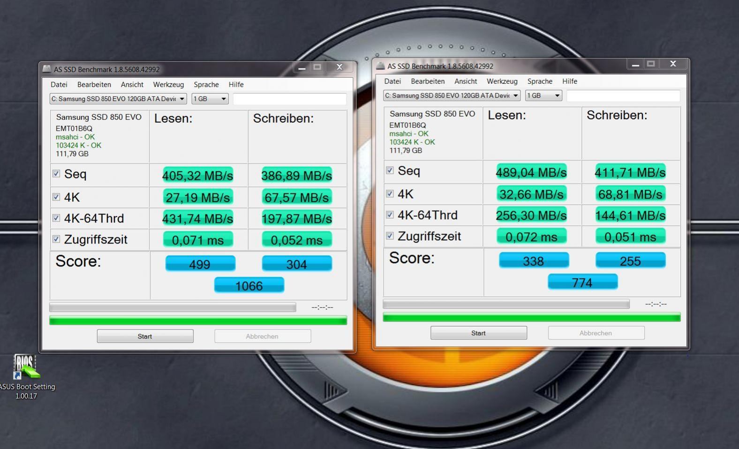Viewport: 739px width, 449px height.
Task: Open Bearbeiten menu in left window
Action: 94,85
